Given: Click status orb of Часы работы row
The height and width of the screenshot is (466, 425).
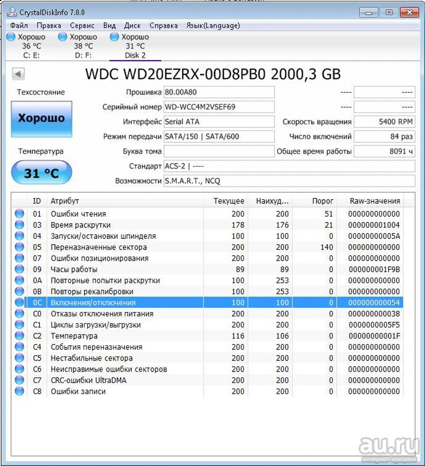Looking at the screenshot, I should pos(20,269).
